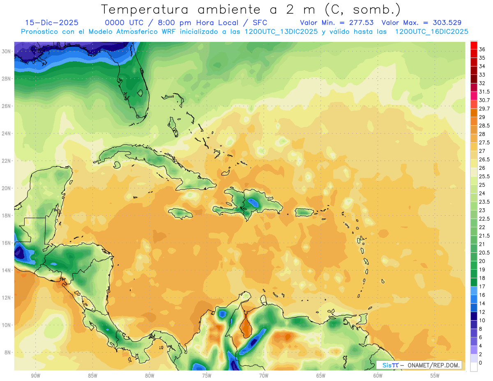
Task: Click the '22N' latitude label
Action: click(7, 161)
